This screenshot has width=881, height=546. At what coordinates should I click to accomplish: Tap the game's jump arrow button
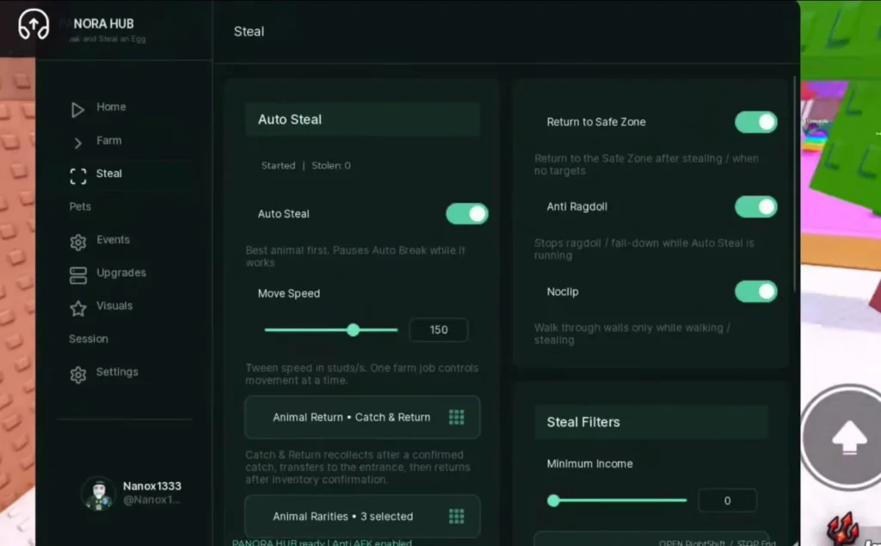[847, 438]
